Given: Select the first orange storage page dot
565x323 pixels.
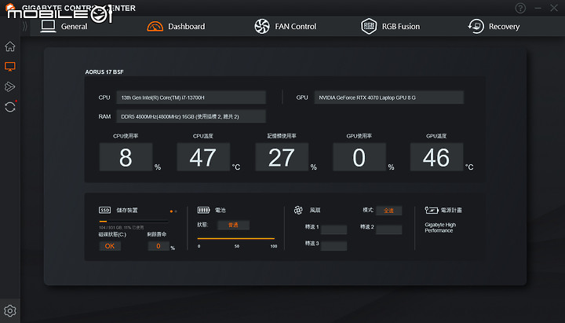Looking at the screenshot, I should [171, 211].
